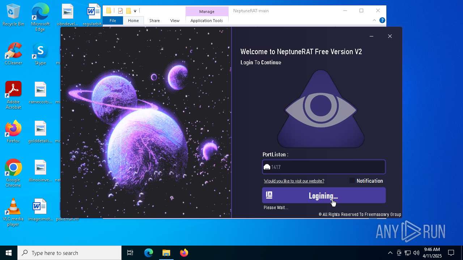Image resolution: width=463 pixels, height=260 pixels.
Task: Close the NeptuneRAT login window
Action: pos(390,36)
